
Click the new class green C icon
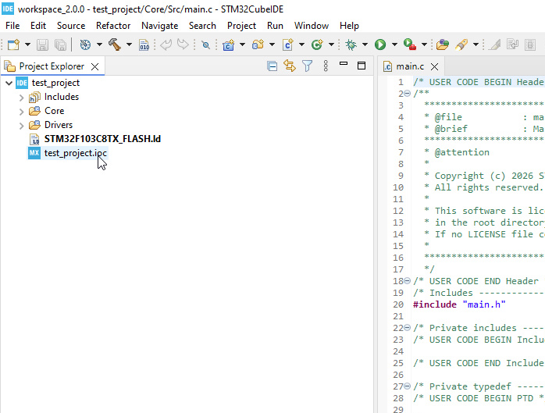[317, 45]
